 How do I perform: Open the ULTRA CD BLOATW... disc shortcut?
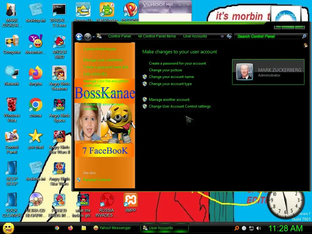pyautogui.click(x=35, y=205)
